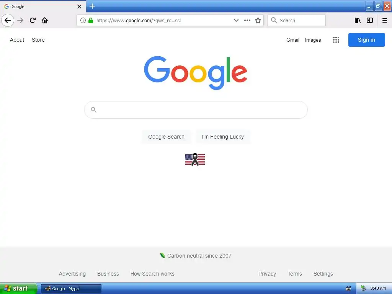Viewport: 392px width, 294px height.
Task: Open the About link
Action: tap(17, 40)
